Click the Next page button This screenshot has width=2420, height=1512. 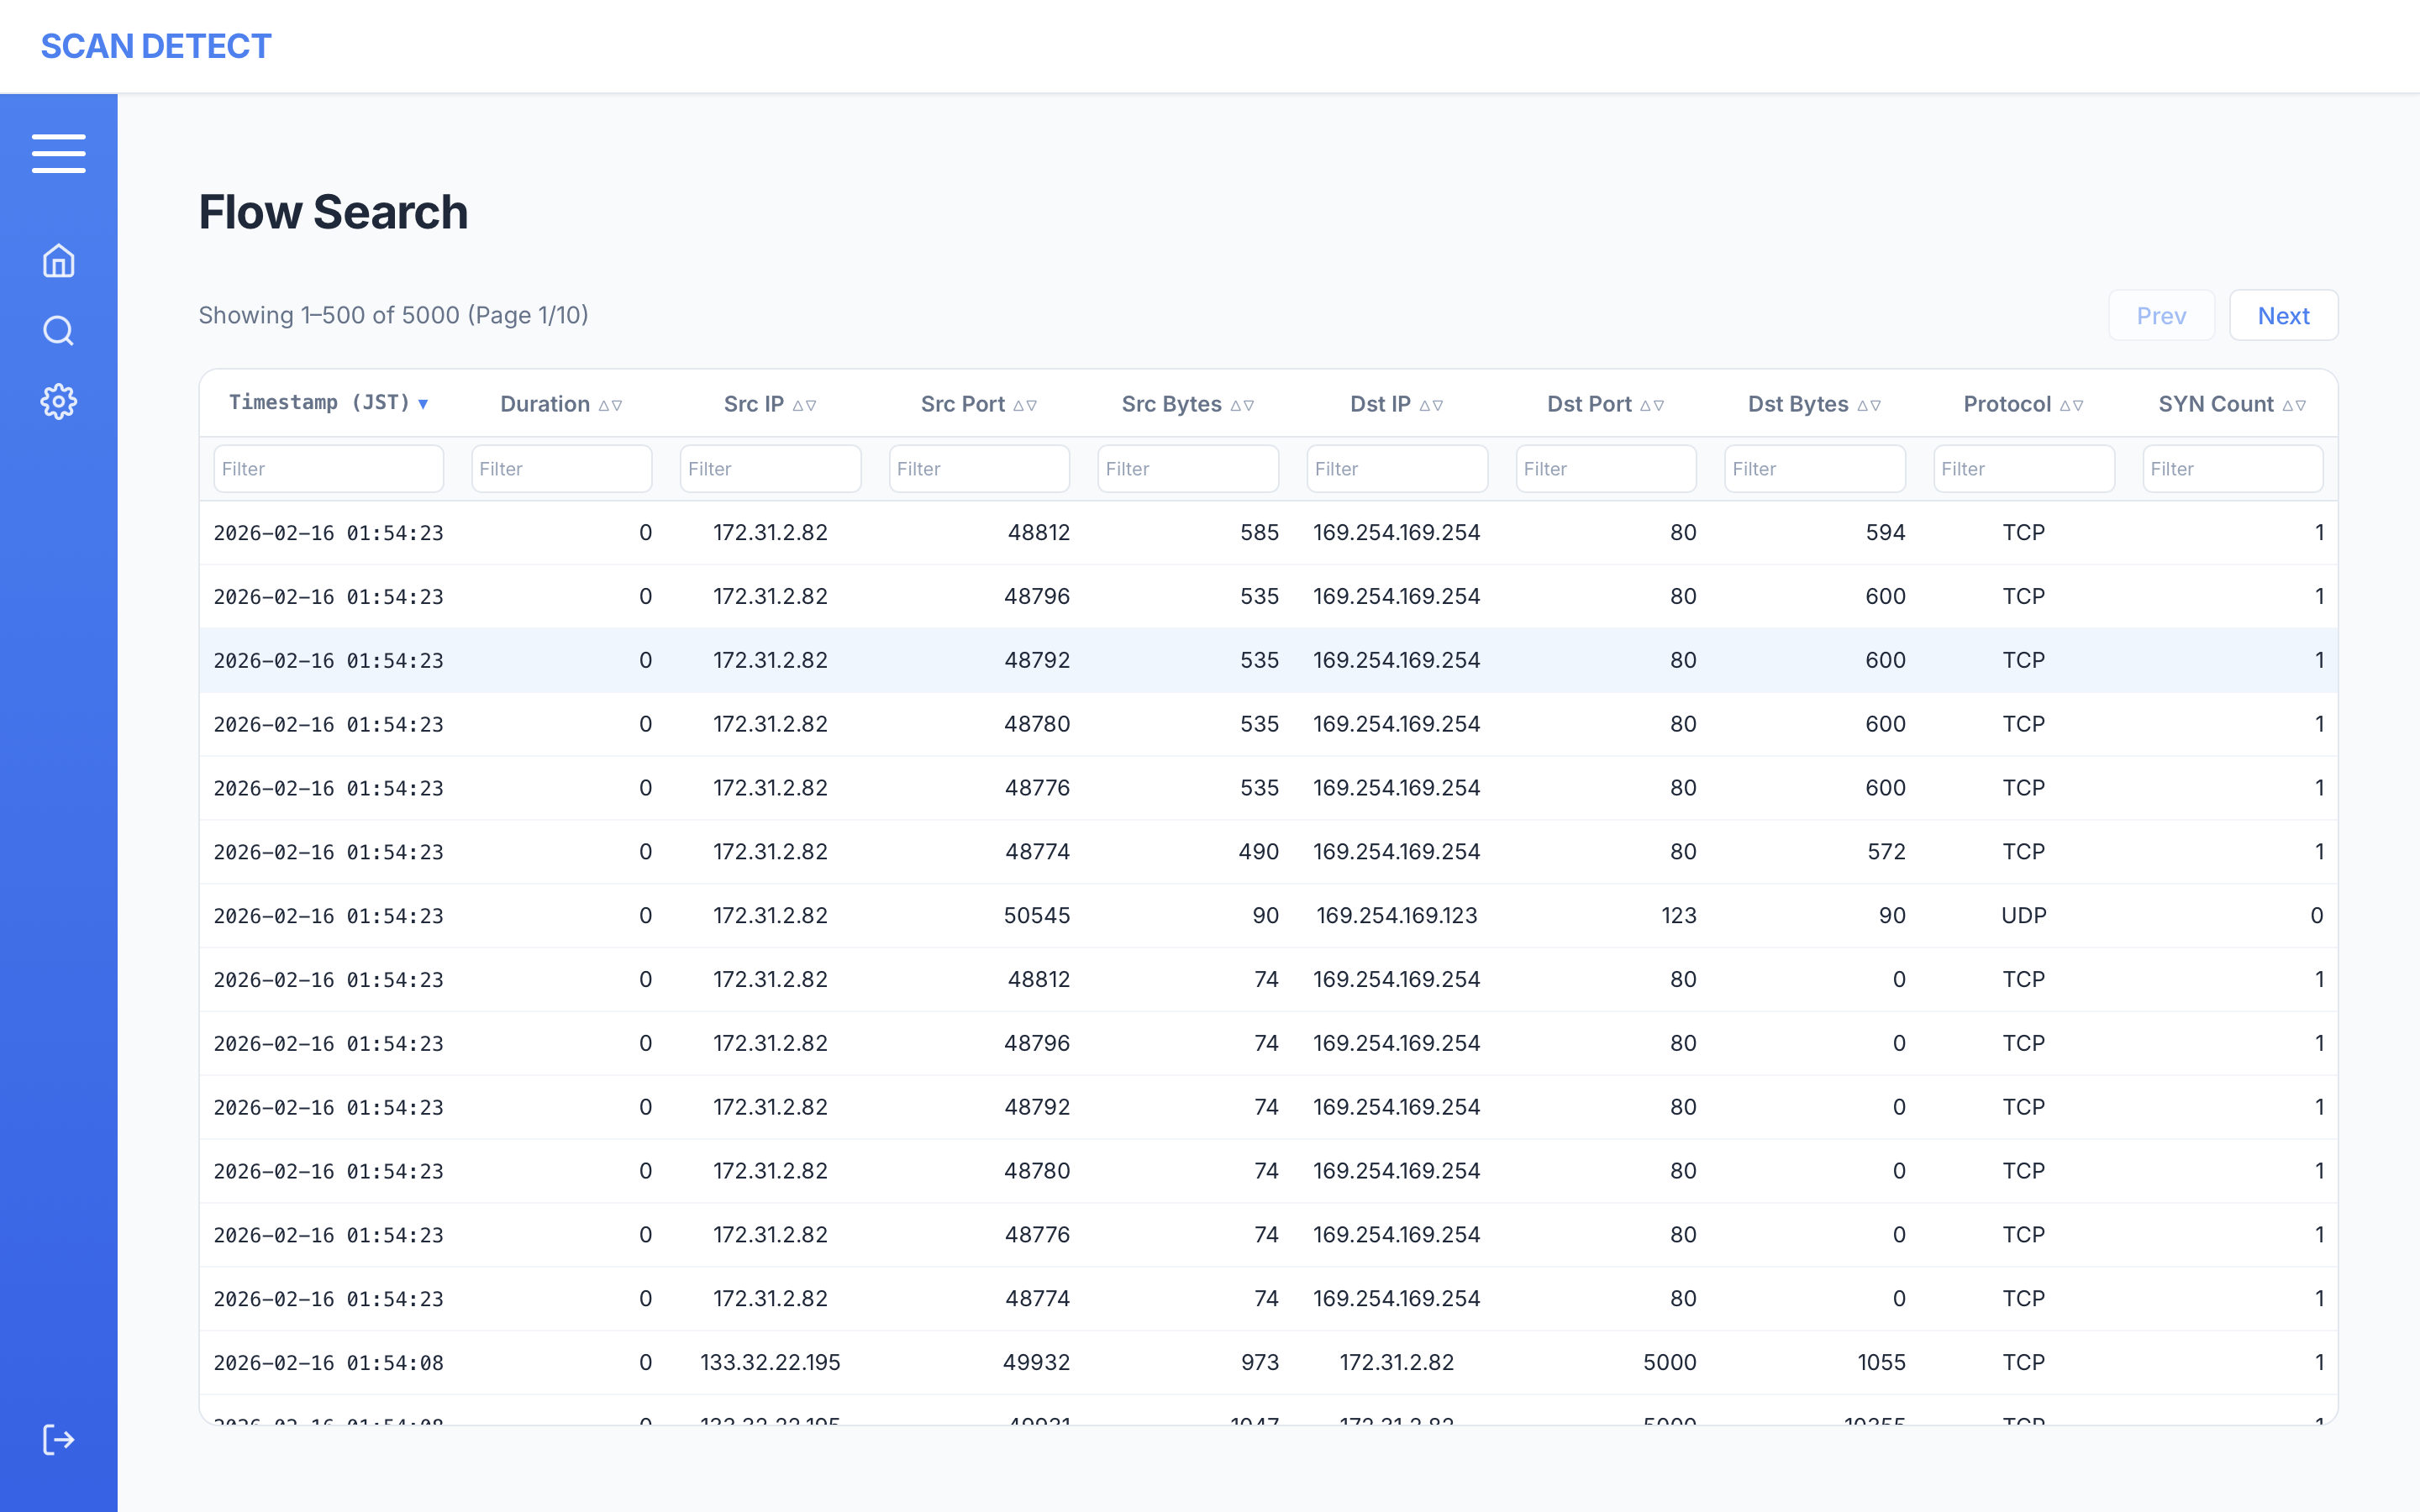[x=2283, y=316]
